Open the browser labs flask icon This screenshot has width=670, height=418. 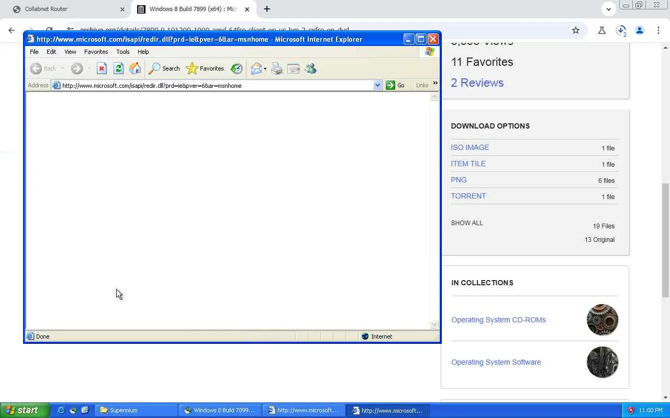602,30
